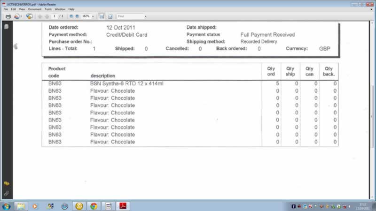Toggle the fit one full page icon
Image resolution: width=376 pixels, height=211 pixels.
pos(110,16)
